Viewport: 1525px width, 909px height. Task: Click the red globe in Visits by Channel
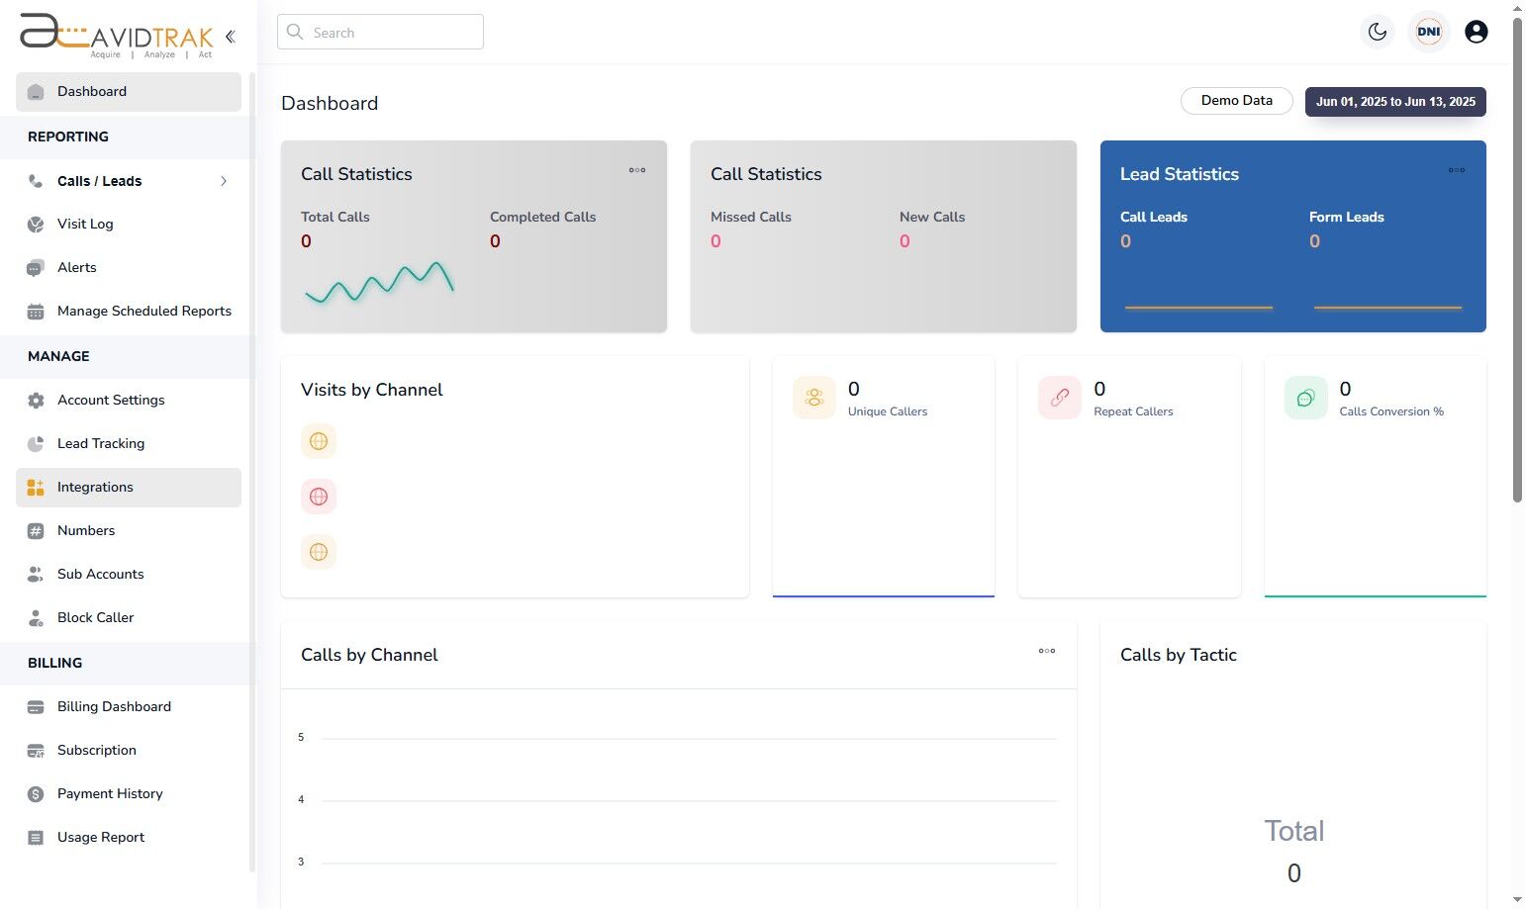pyautogui.click(x=318, y=496)
